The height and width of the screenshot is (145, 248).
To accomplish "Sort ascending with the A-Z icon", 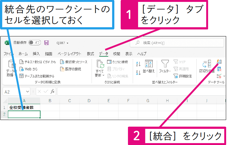I will (138, 64).
